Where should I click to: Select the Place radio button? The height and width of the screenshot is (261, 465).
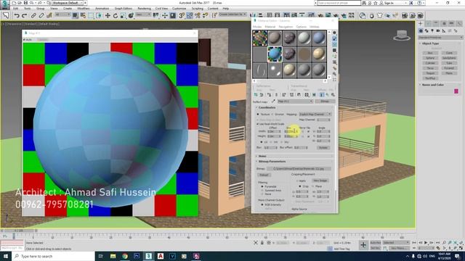point(313,186)
